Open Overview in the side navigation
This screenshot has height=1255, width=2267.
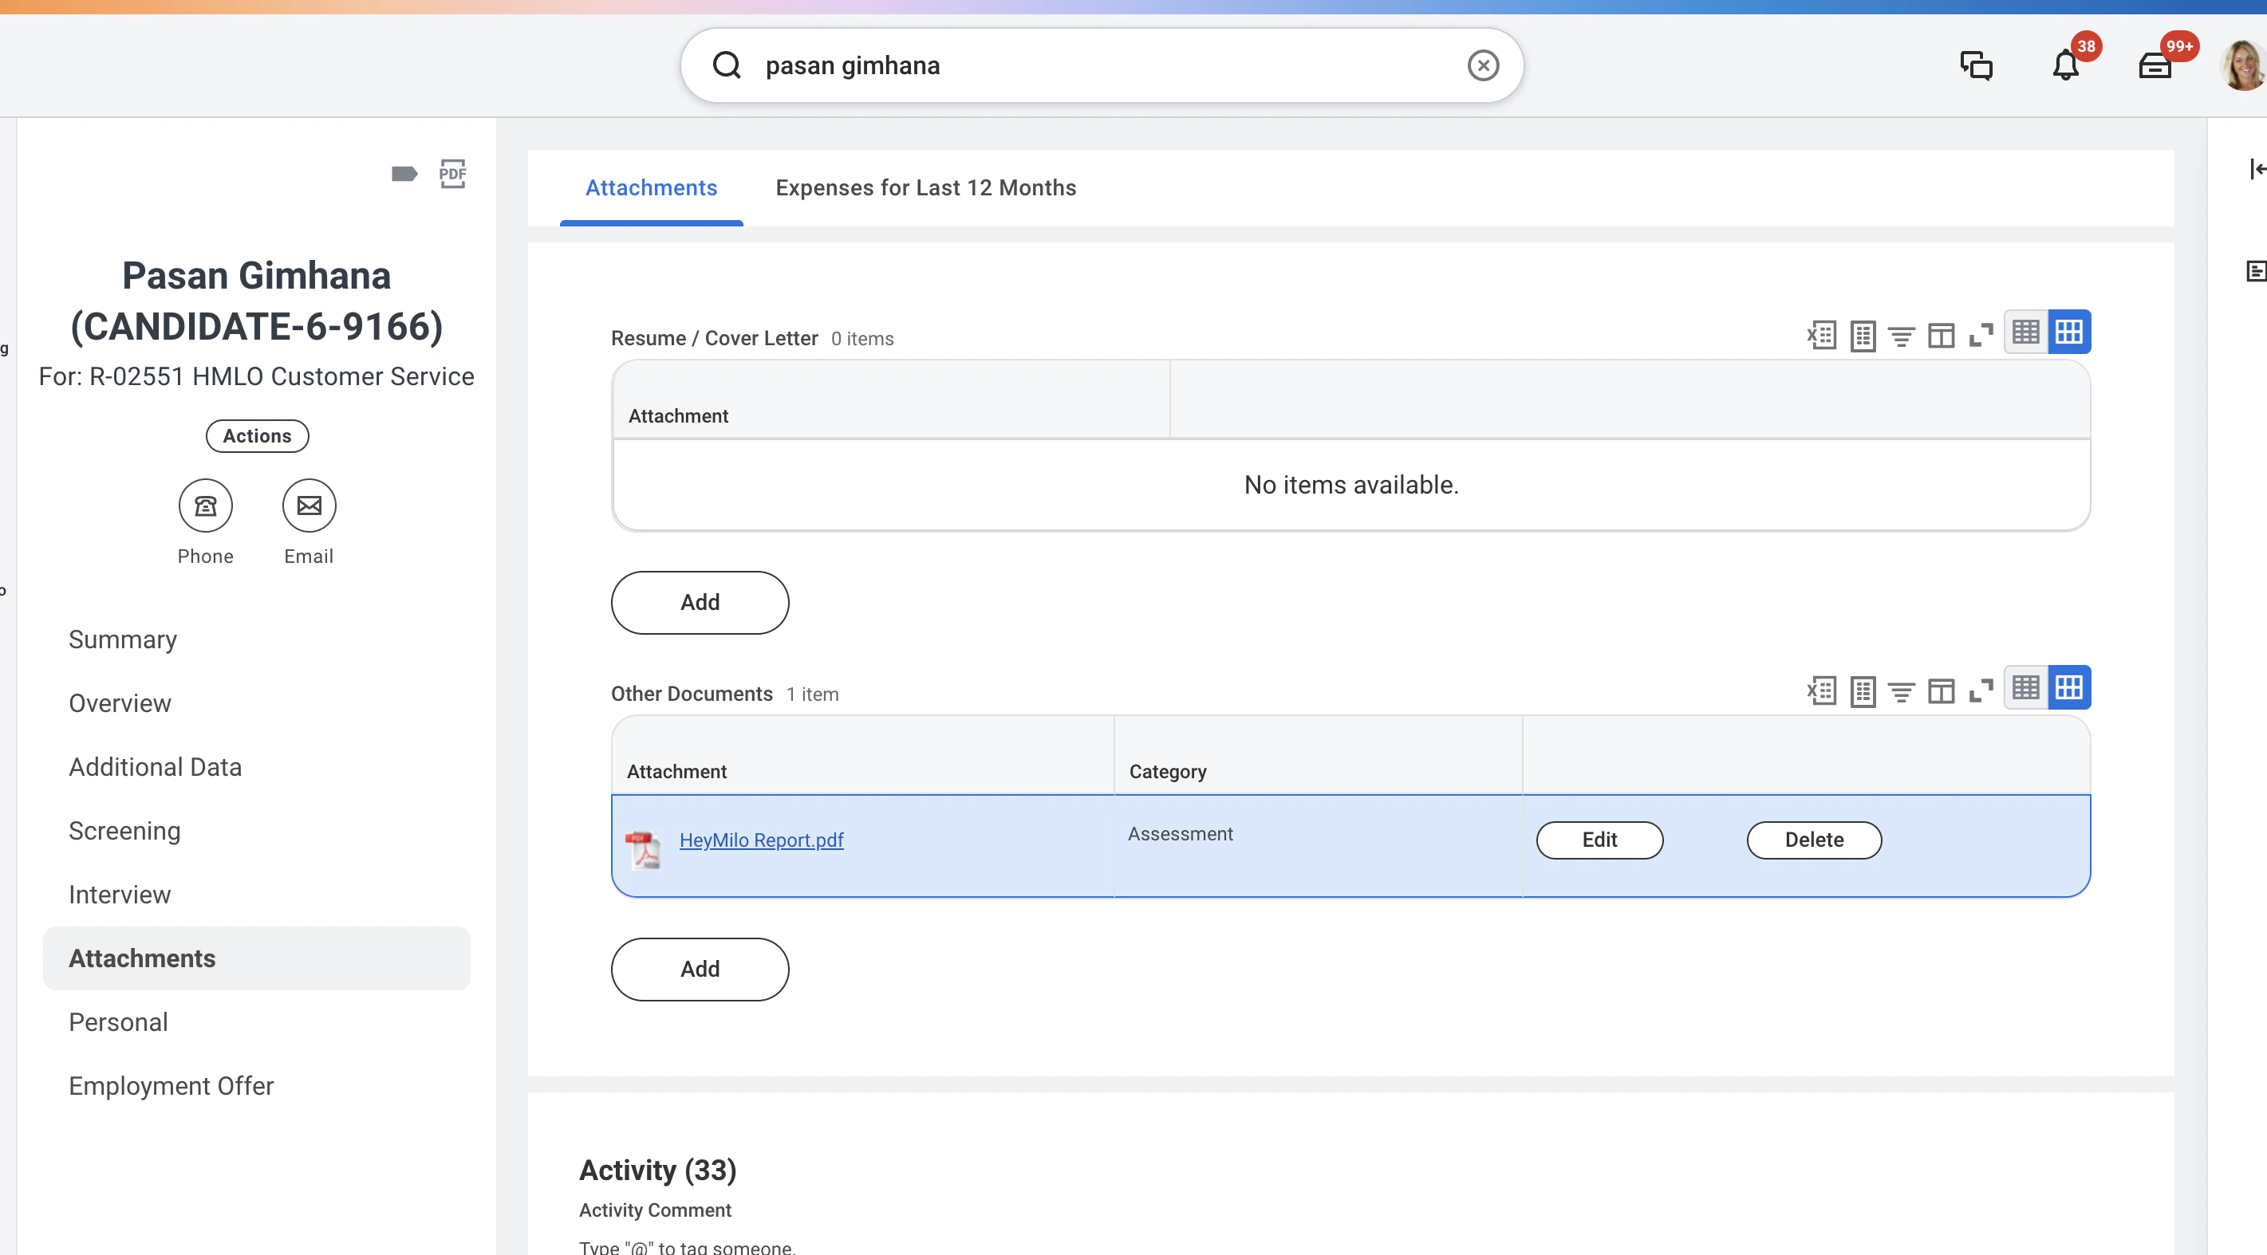tap(120, 703)
